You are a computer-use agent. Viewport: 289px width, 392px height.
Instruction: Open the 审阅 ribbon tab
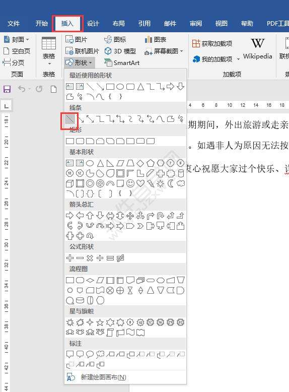coord(195,24)
